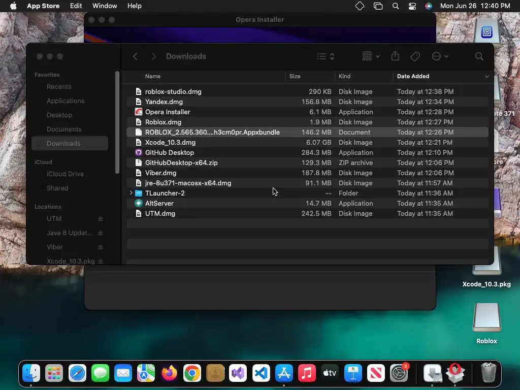Click the Finder search magnifier

479,56
